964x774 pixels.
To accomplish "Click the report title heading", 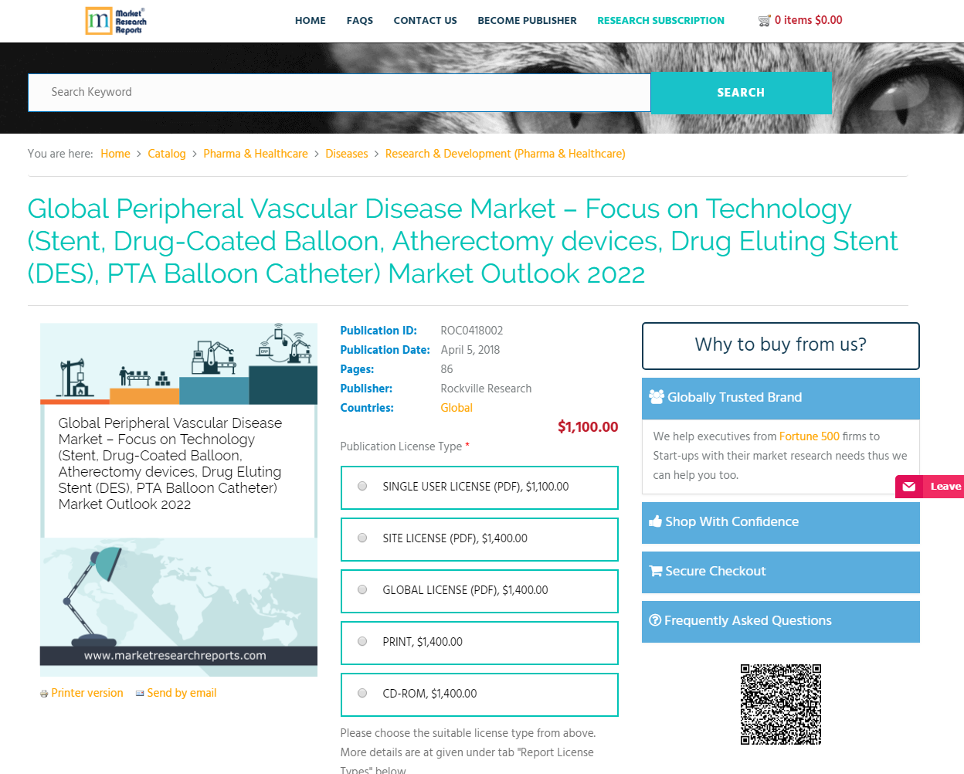I will 463,241.
